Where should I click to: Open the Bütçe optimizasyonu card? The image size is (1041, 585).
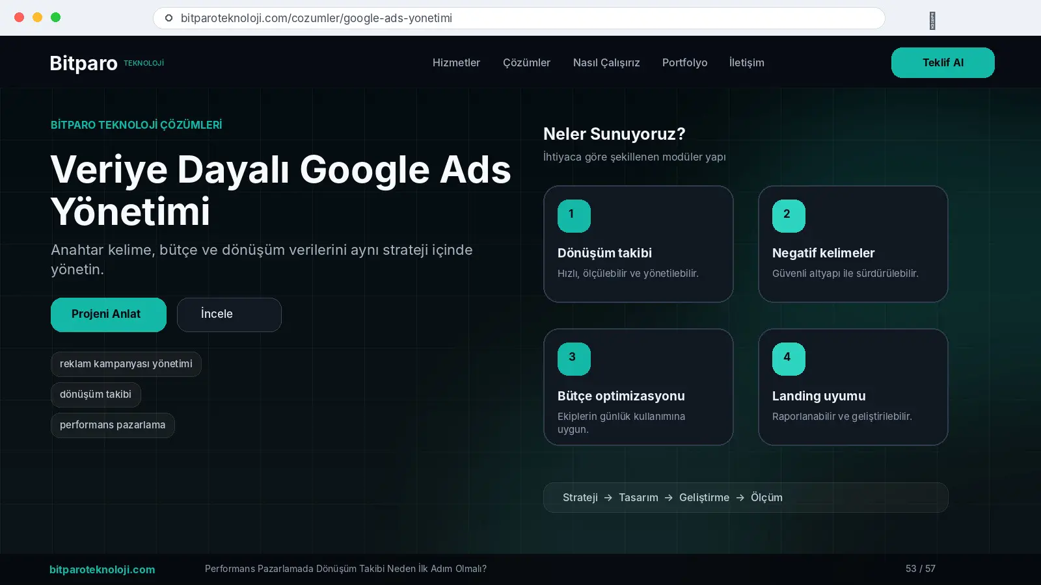click(638, 387)
